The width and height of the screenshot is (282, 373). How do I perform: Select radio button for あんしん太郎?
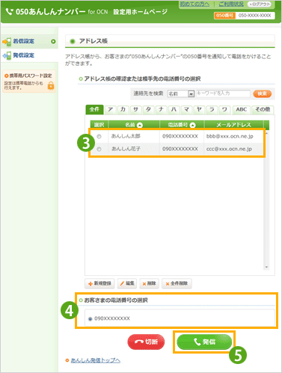click(99, 136)
